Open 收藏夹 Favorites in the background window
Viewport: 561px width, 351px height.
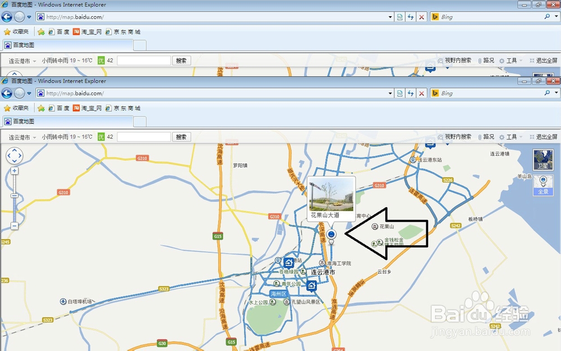[16, 32]
